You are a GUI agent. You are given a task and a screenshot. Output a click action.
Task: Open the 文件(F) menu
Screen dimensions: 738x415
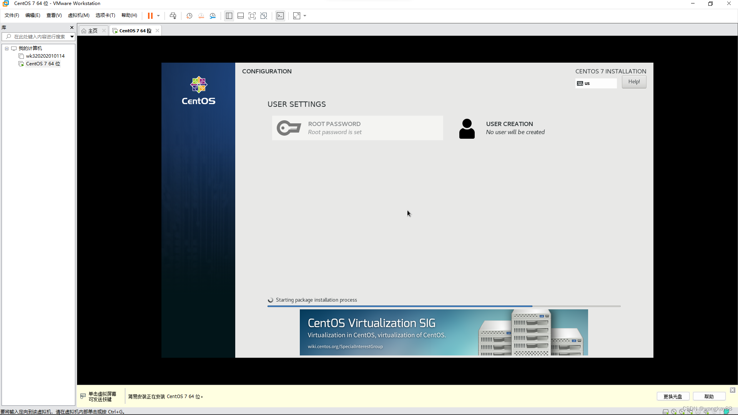pyautogui.click(x=12, y=16)
